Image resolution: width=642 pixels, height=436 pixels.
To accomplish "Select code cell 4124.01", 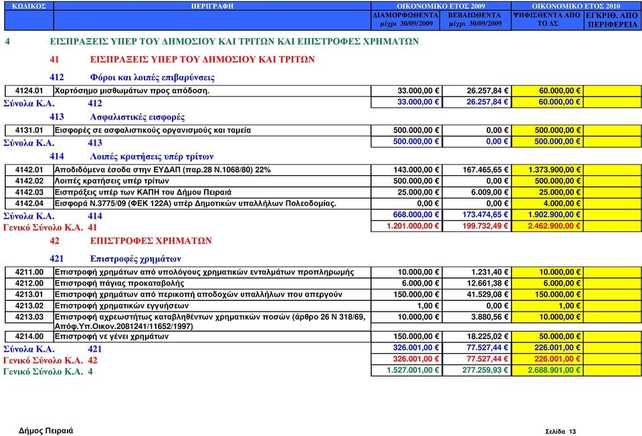I will [x=29, y=90].
